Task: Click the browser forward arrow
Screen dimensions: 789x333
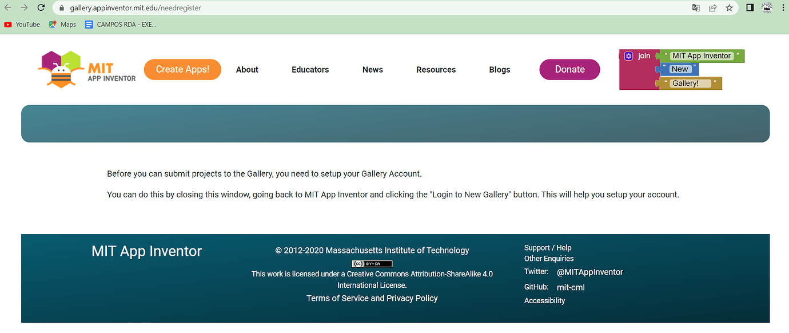Action: pos(24,8)
